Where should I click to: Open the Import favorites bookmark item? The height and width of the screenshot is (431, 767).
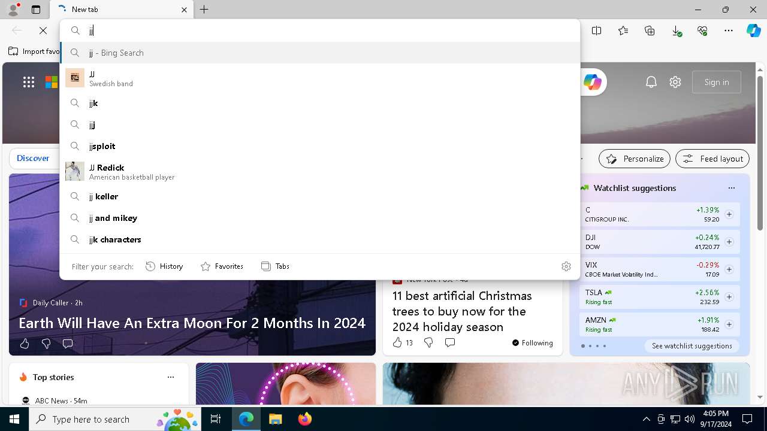point(34,51)
